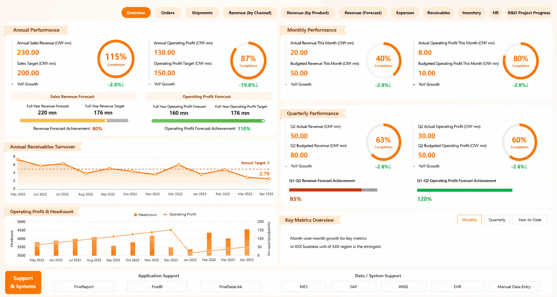Click the 115% completion ring
557x297 pixels.
coord(116,59)
